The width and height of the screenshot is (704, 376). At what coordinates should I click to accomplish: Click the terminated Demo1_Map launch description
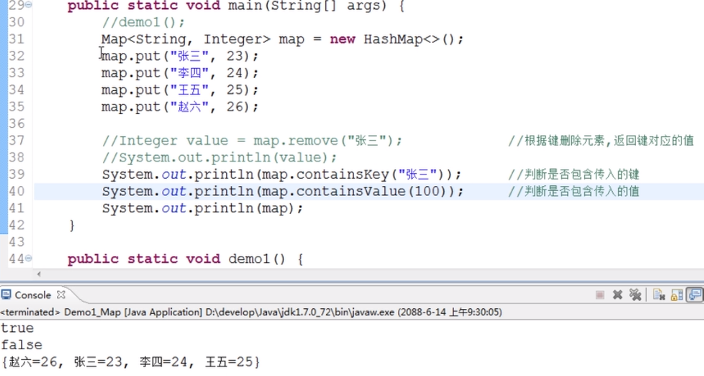pyautogui.click(x=251, y=312)
